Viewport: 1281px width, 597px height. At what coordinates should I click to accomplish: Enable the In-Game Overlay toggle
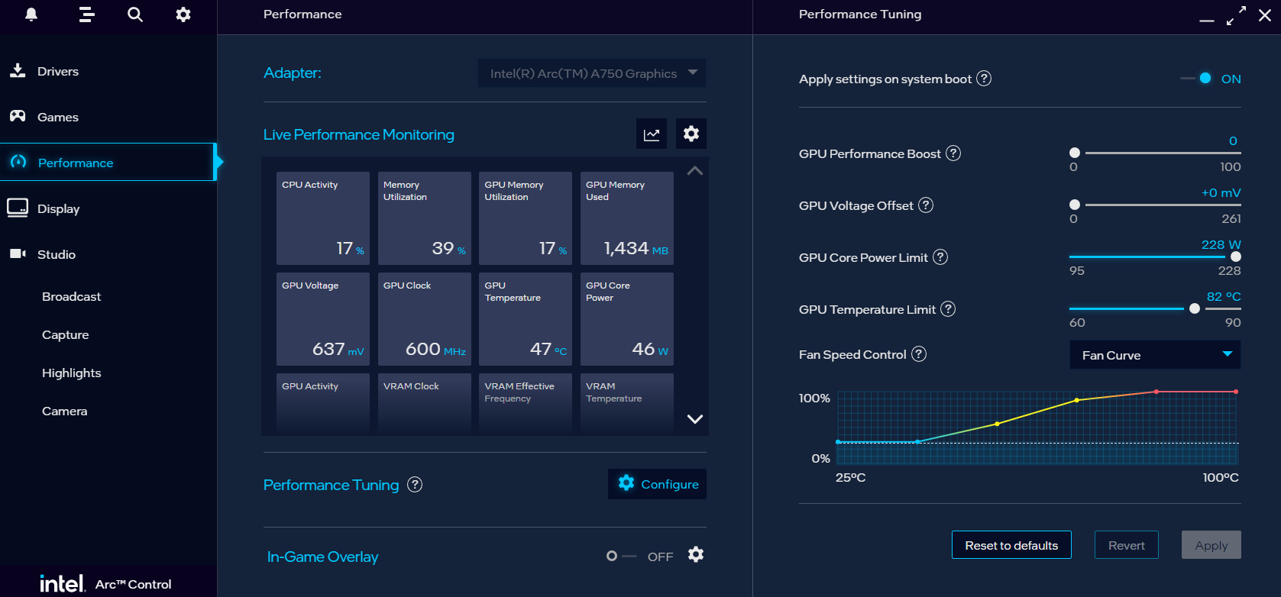620,557
